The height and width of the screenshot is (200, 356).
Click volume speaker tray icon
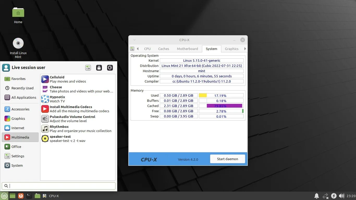341,196
